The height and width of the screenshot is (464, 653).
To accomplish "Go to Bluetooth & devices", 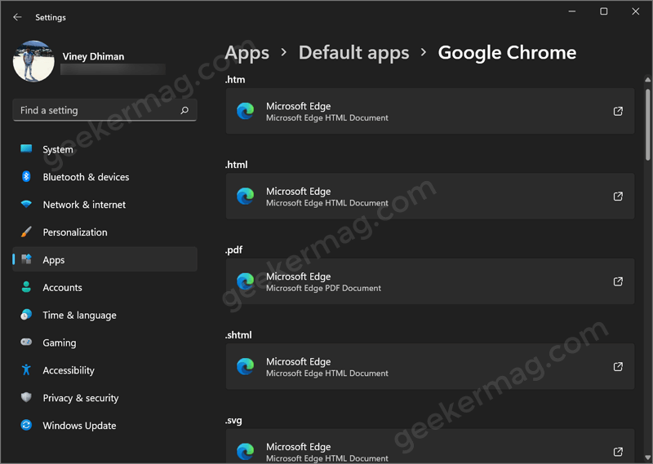I will click(104, 176).
